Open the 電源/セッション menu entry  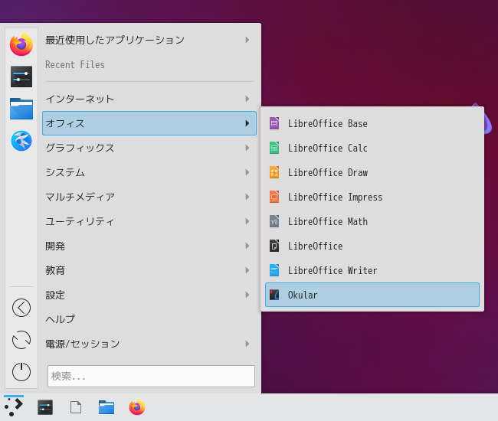click(149, 344)
